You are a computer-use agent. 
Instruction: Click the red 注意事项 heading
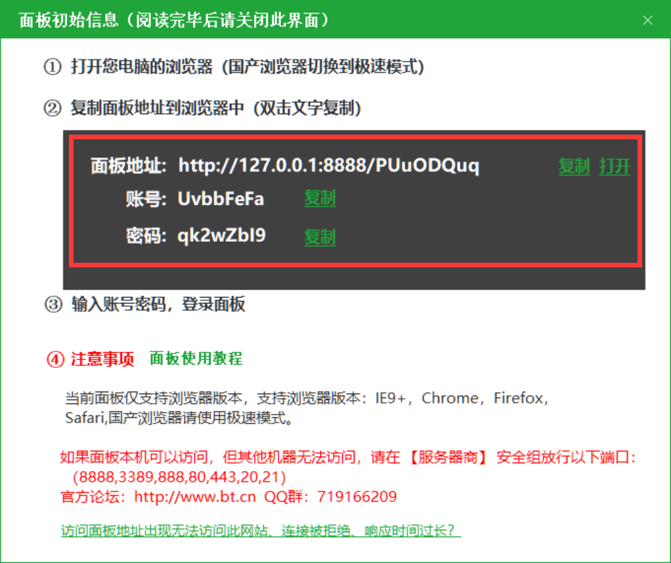click(x=102, y=360)
